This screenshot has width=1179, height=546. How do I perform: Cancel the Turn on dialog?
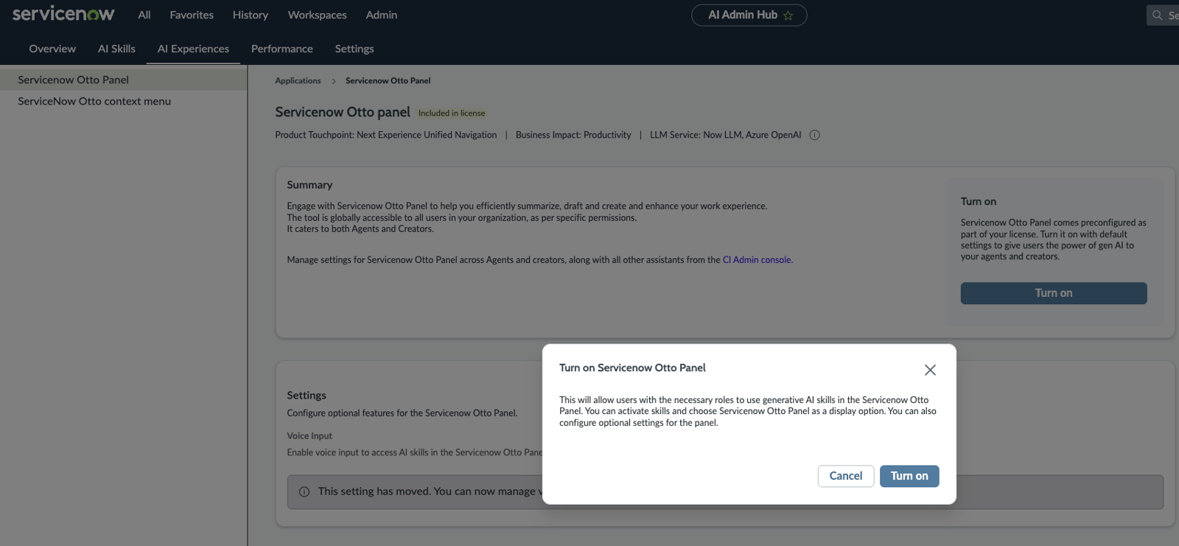click(846, 476)
